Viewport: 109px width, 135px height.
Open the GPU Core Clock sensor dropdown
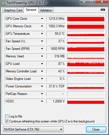coord(42,19)
